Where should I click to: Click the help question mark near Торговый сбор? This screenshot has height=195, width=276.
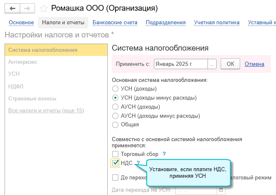pyautogui.click(x=164, y=154)
